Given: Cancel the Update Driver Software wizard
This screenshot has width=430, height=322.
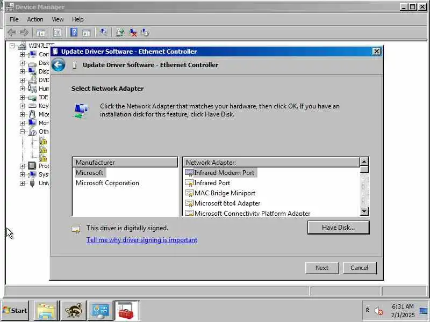Looking at the screenshot, I should tap(360, 268).
